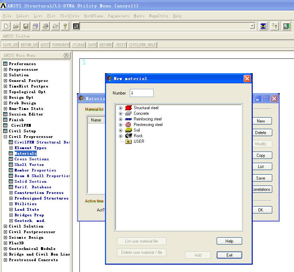Open the command input dropdown arrow
Image resolution: width=294 pixels, height=272 pixels.
click(x=252, y=26)
